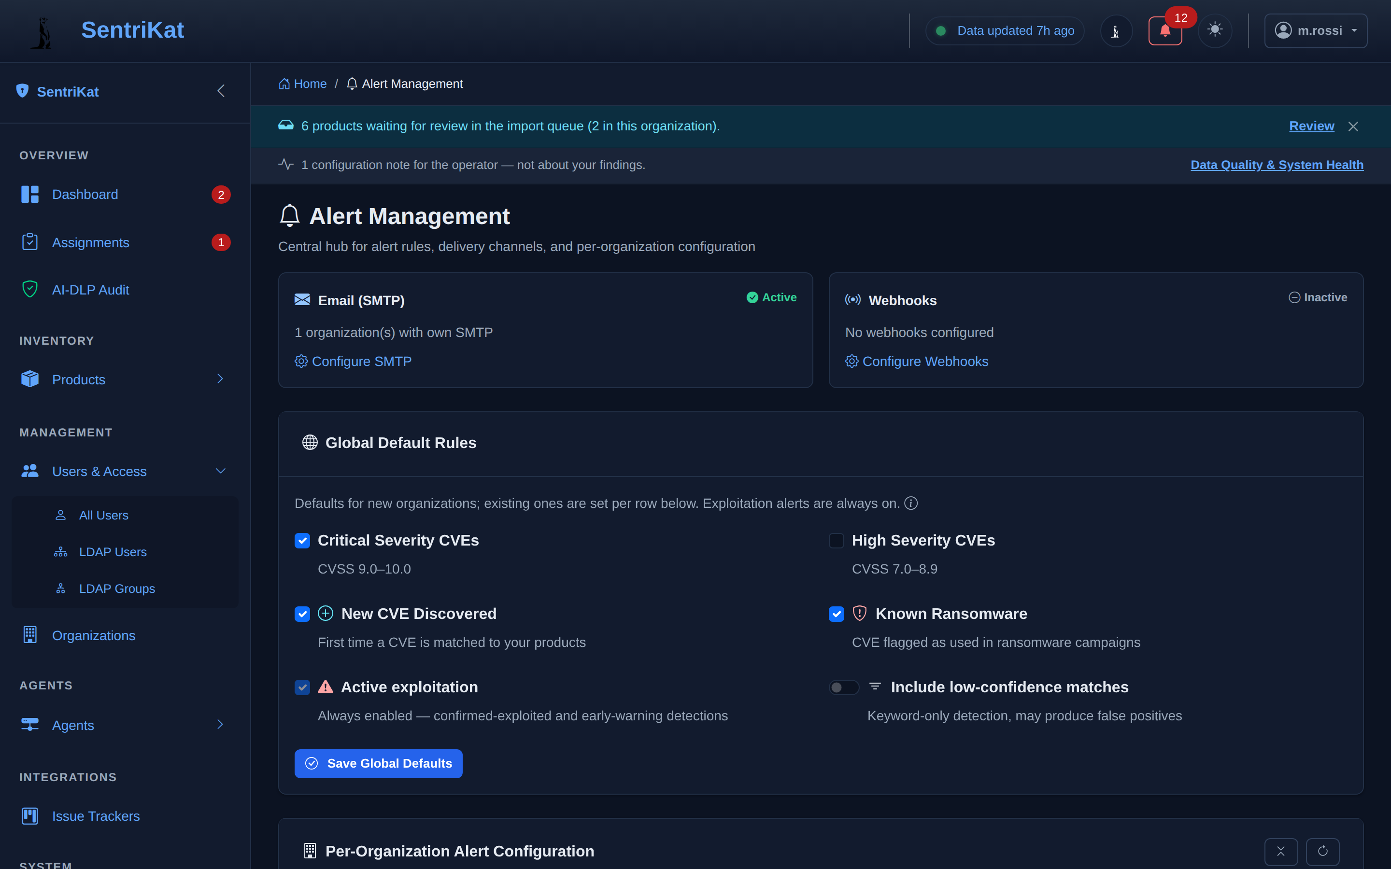Click the meerkat icon button in header

click(x=1116, y=31)
